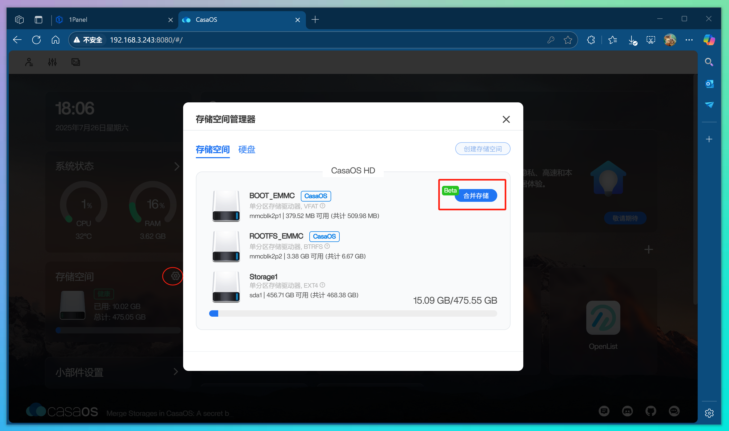
Task: Visit the GitHub icon in the footer
Action: (650, 411)
